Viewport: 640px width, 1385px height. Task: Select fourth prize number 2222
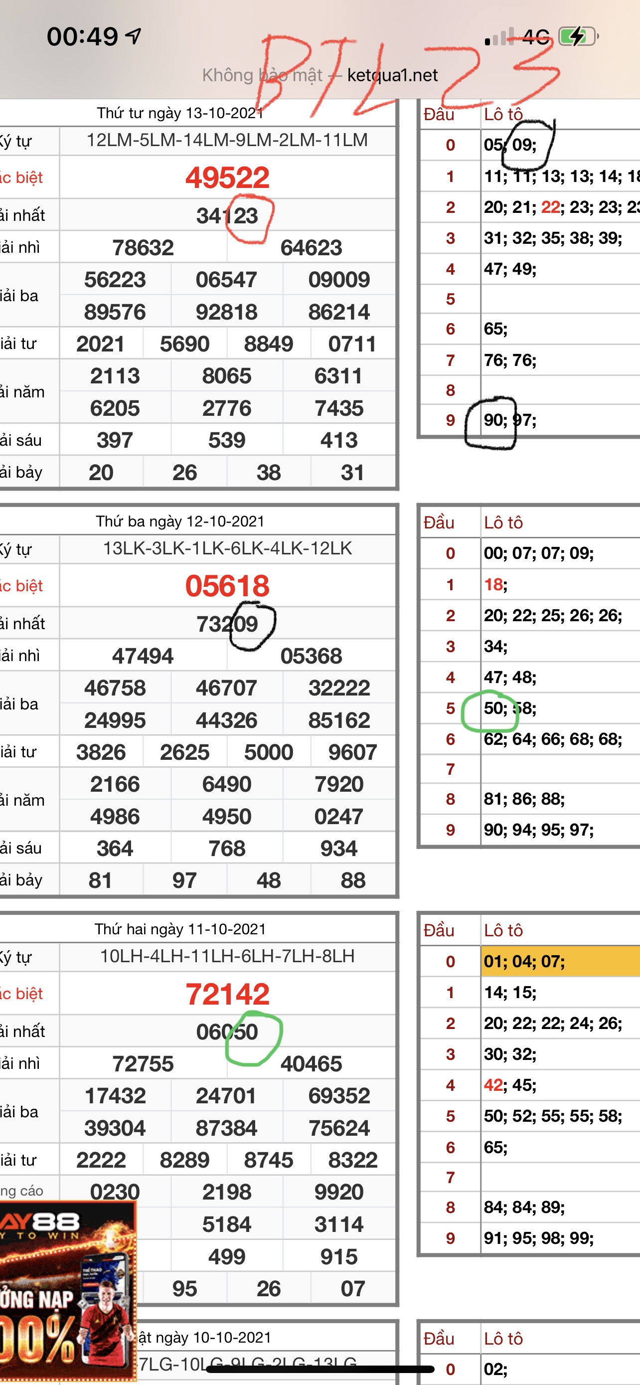[x=101, y=1160]
